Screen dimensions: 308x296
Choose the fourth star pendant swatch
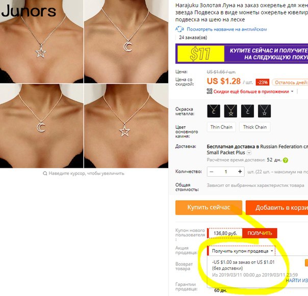coord(264,111)
